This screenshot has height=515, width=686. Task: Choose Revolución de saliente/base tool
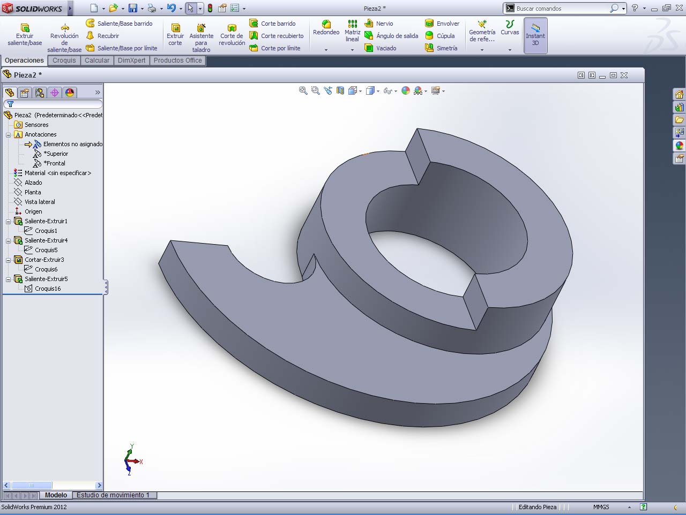(64, 37)
